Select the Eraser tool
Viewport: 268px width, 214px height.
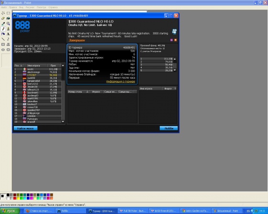pyautogui.click(x=3, y=18)
